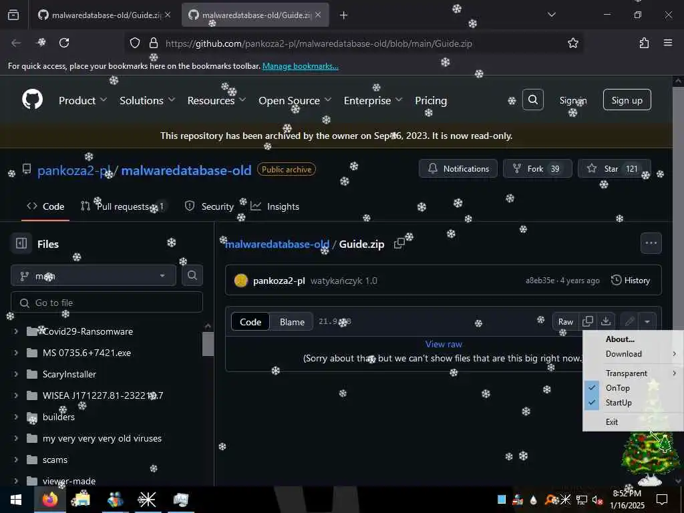Click pankoza2-pl avatar image

[x=240, y=281]
